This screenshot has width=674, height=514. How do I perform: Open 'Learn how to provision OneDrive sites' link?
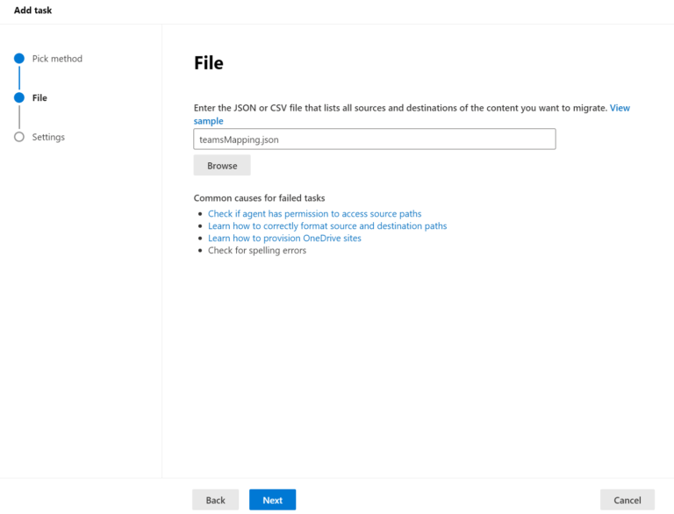tap(284, 238)
